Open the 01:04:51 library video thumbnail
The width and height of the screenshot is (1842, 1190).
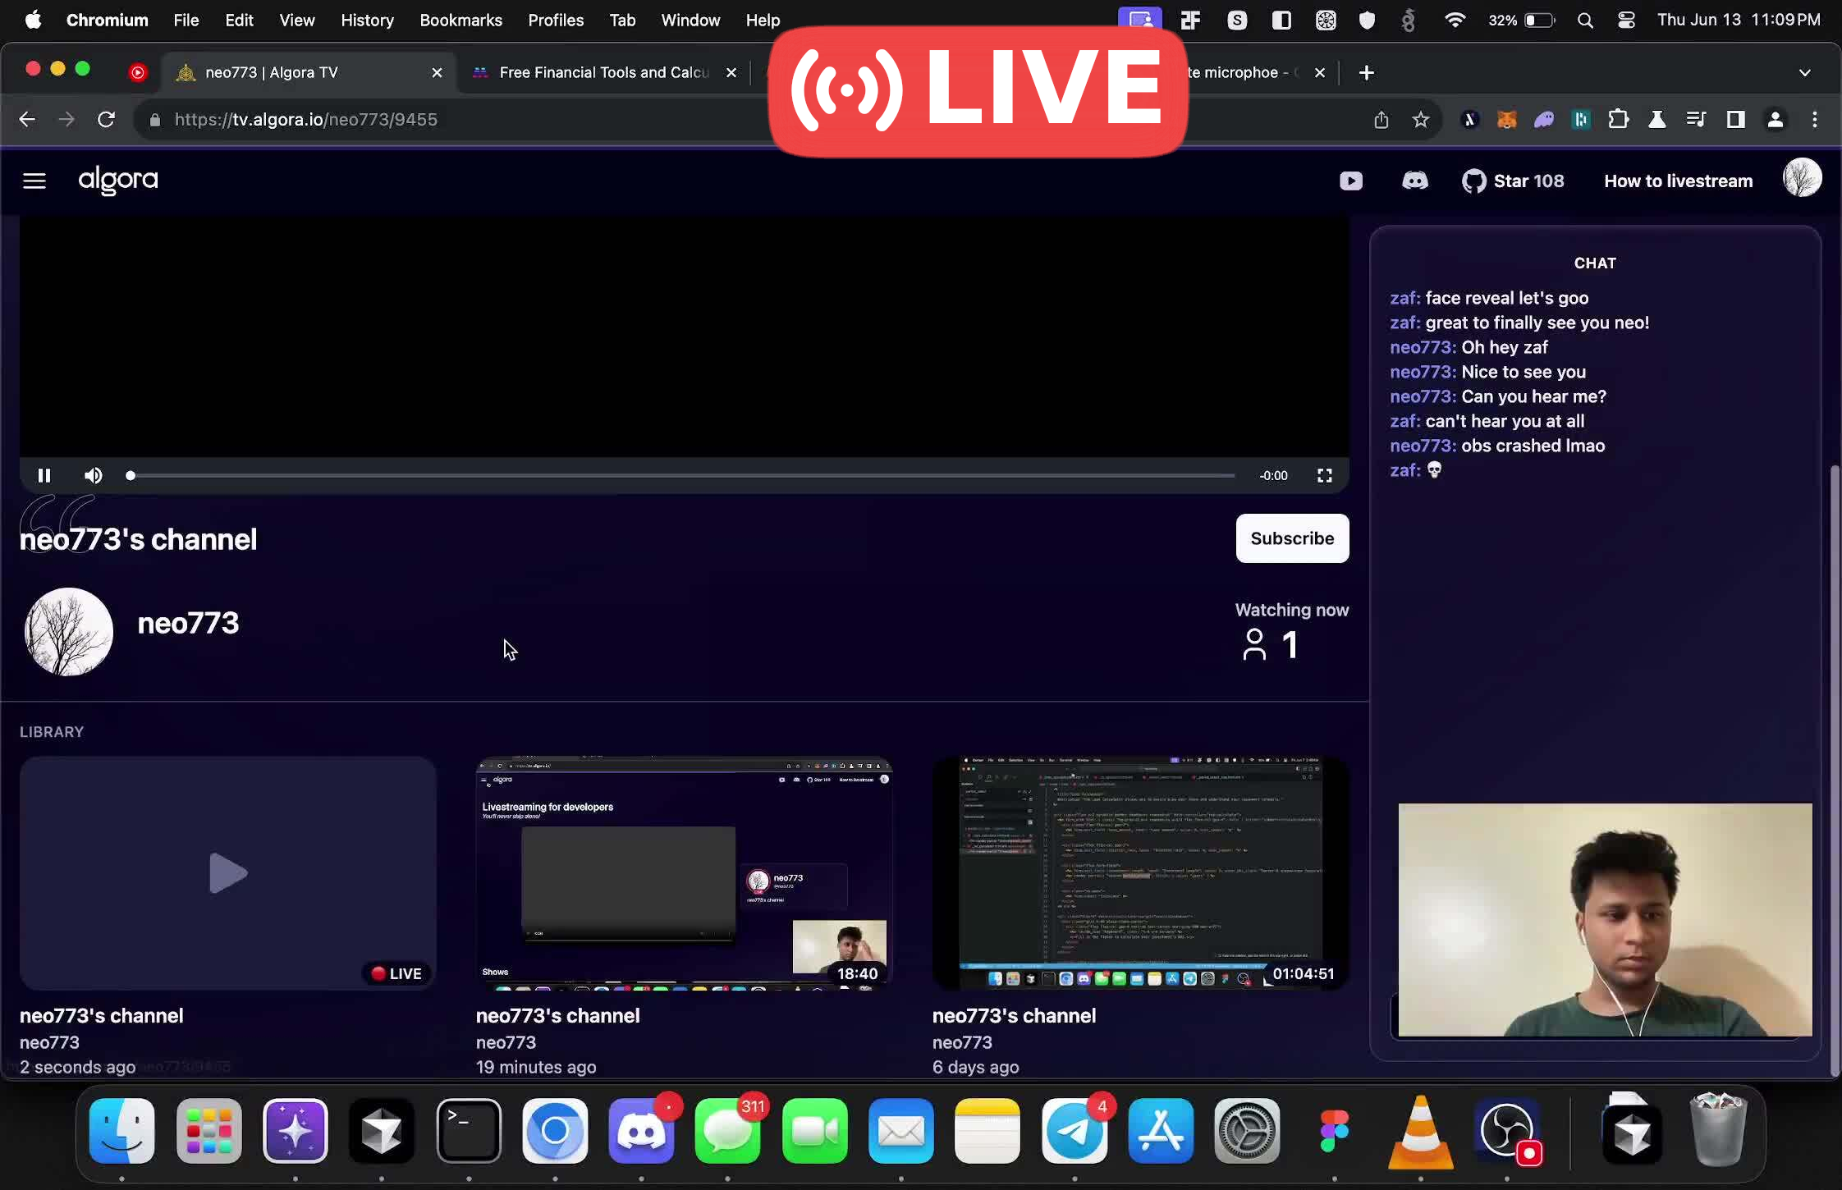point(1139,872)
